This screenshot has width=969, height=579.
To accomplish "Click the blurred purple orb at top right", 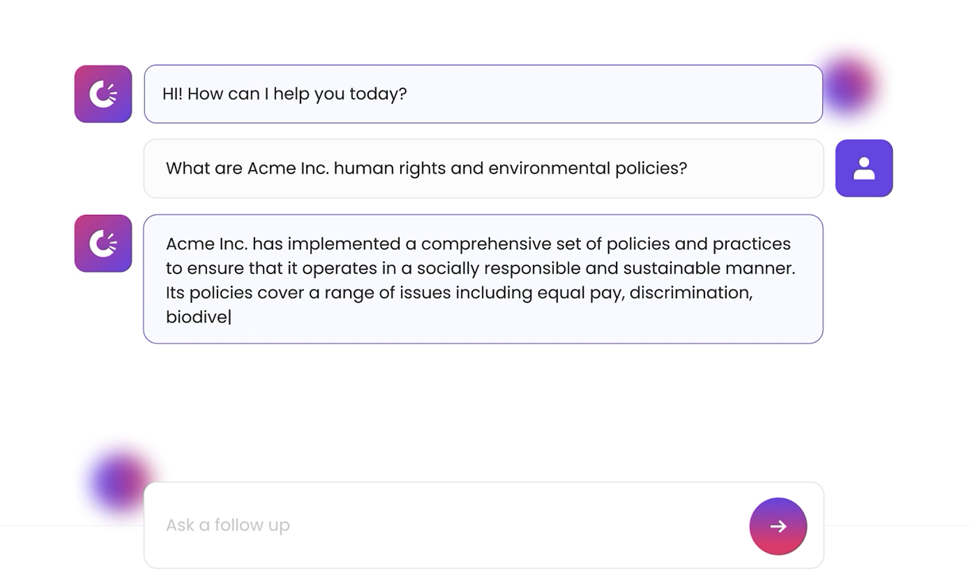I will coord(849,85).
